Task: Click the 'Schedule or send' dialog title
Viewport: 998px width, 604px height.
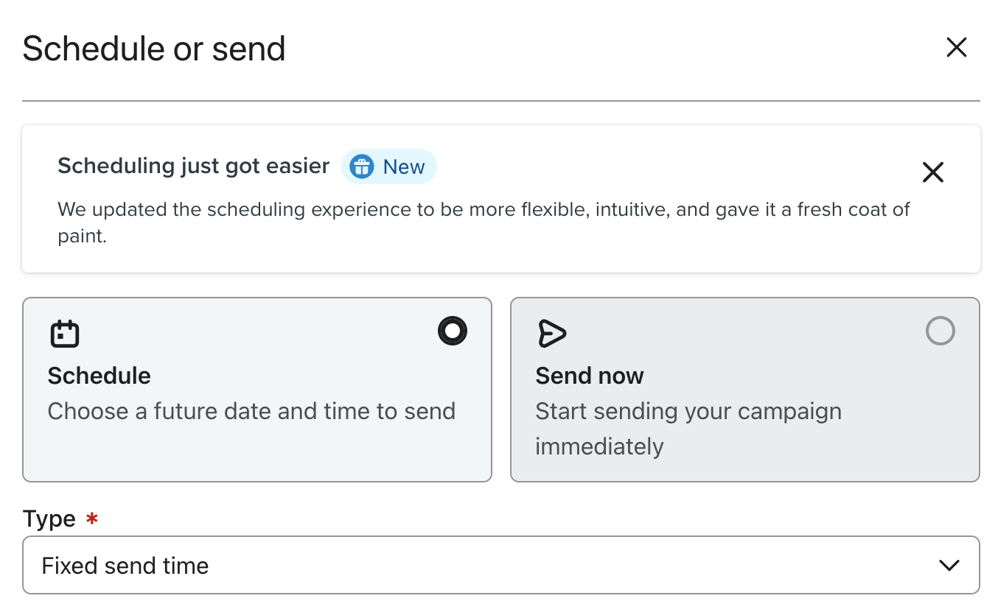Action: [154, 49]
